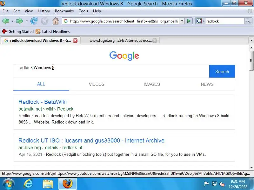The height and width of the screenshot is (190, 254).
Task: Go to the Home page
Action: tap(56, 21)
